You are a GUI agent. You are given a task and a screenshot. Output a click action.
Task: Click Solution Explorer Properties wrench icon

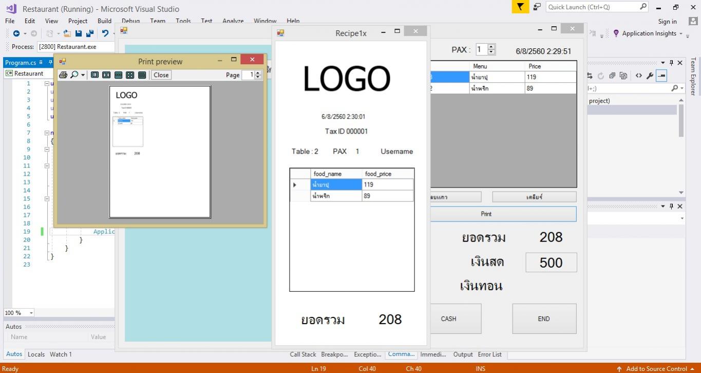click(x=650, y=76)
